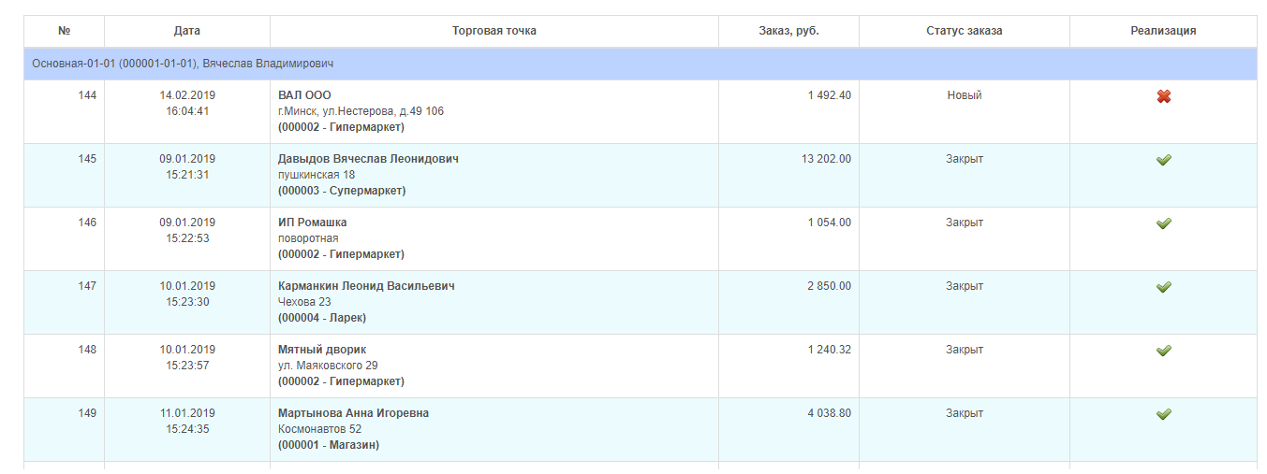
Task: Select the ИП Ромашка trading point
Action: point(312,223)
